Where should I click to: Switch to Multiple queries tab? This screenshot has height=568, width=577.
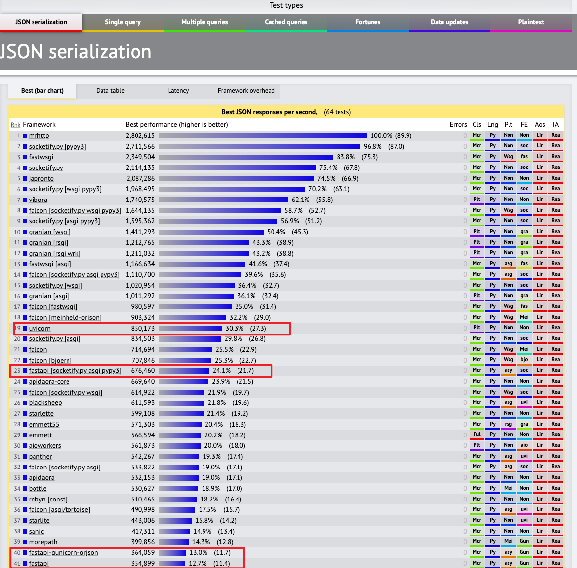[204, 22]
